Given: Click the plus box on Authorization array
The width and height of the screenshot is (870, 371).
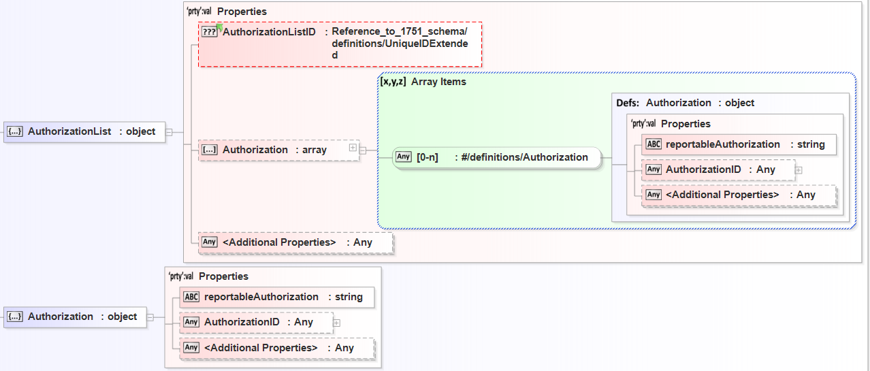Looking at the screenshot, I should tap(353, 147).
